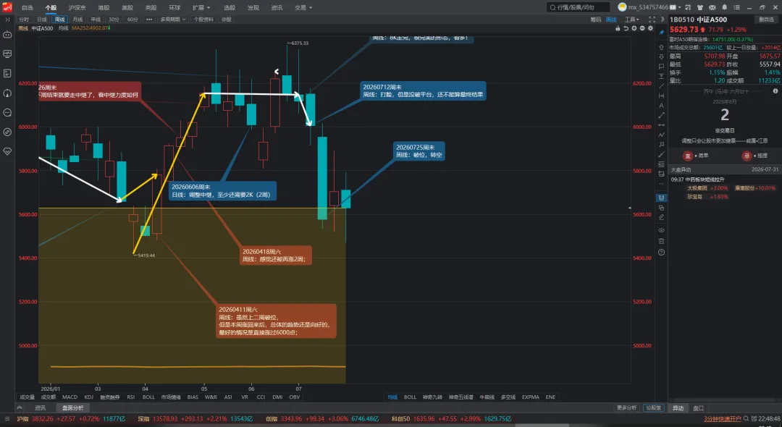Click the highlighted blue magnet icon on the drawing toolbar
The height and width of the screenshot is (427, 782).
[661, 198]
